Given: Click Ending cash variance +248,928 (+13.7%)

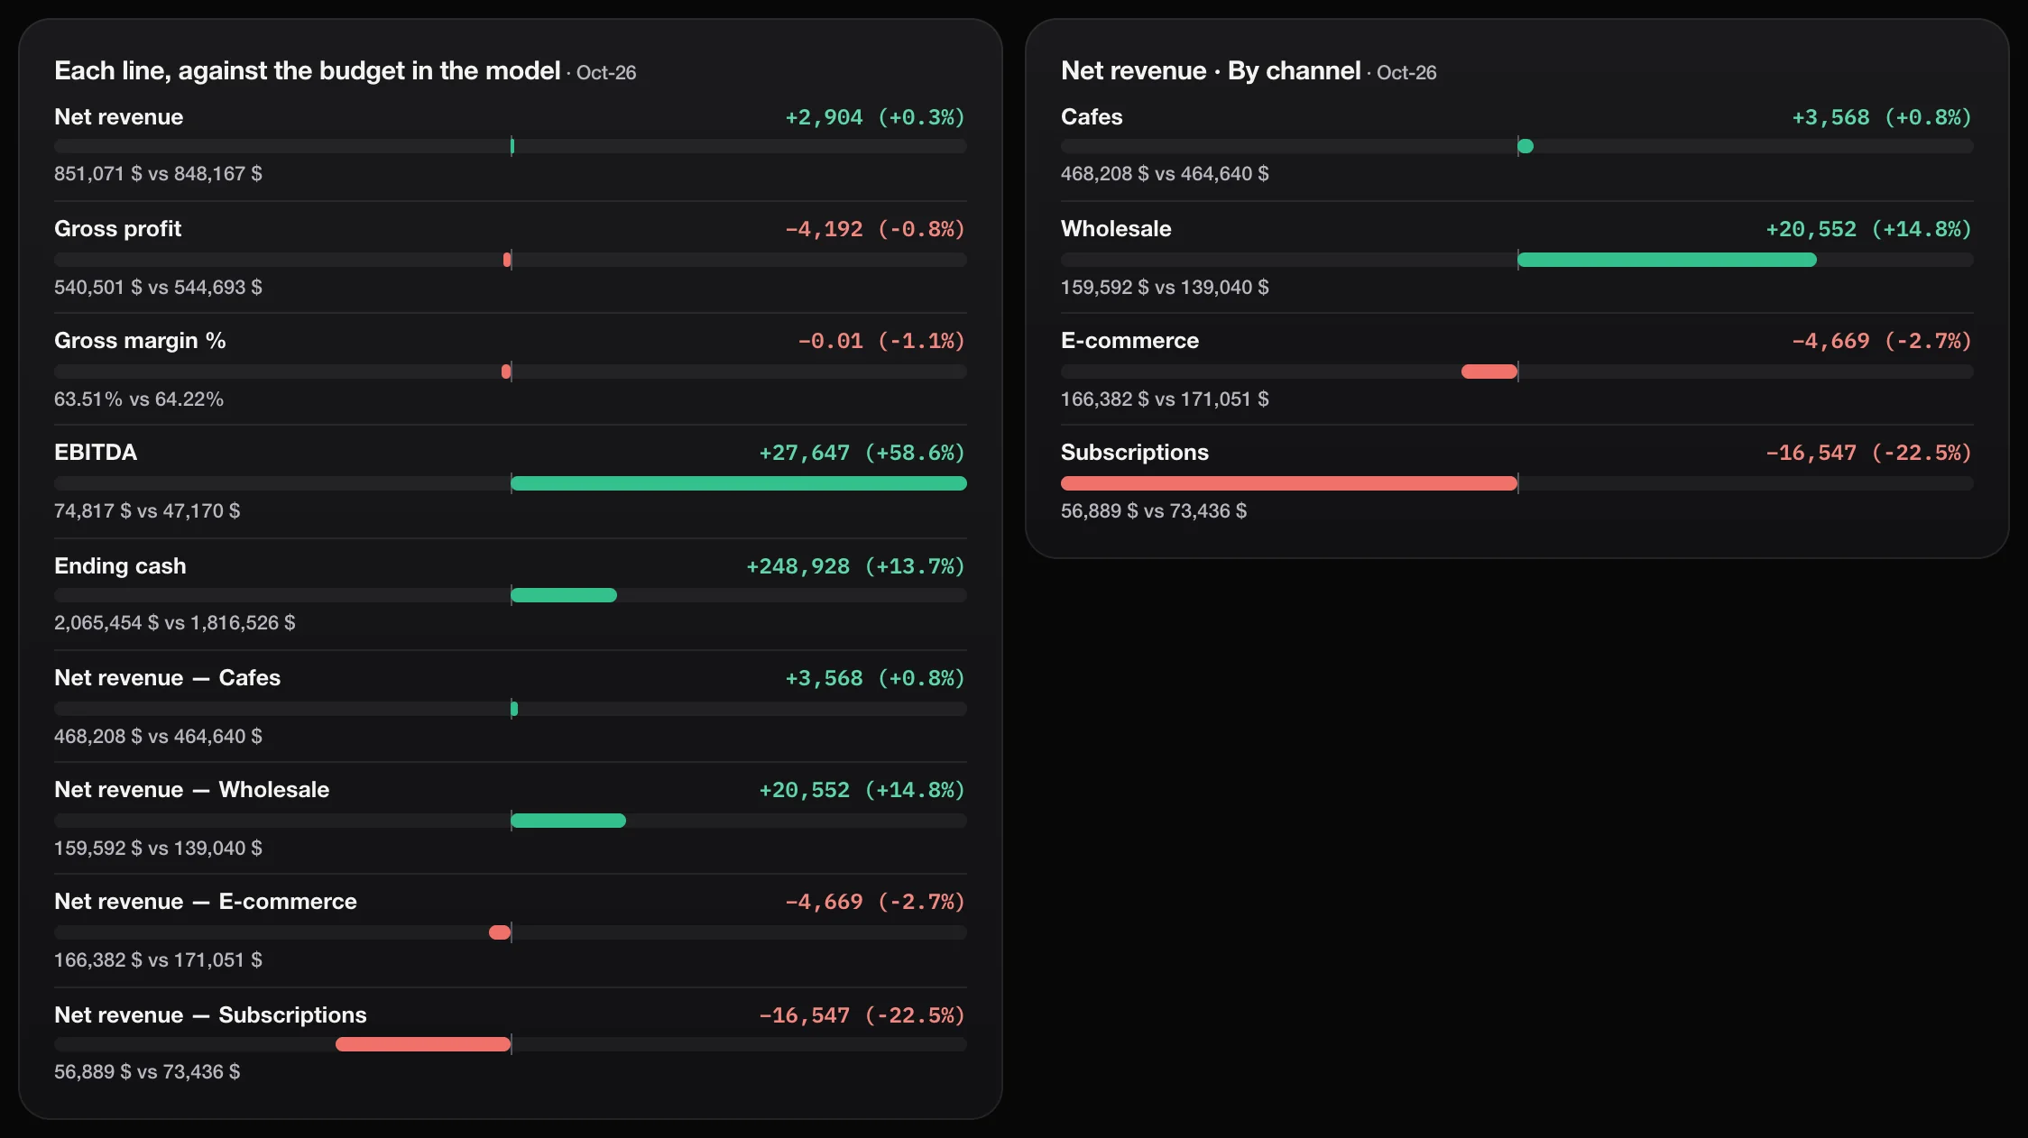Looking at the screenshot, I should [x=855, y=566].
